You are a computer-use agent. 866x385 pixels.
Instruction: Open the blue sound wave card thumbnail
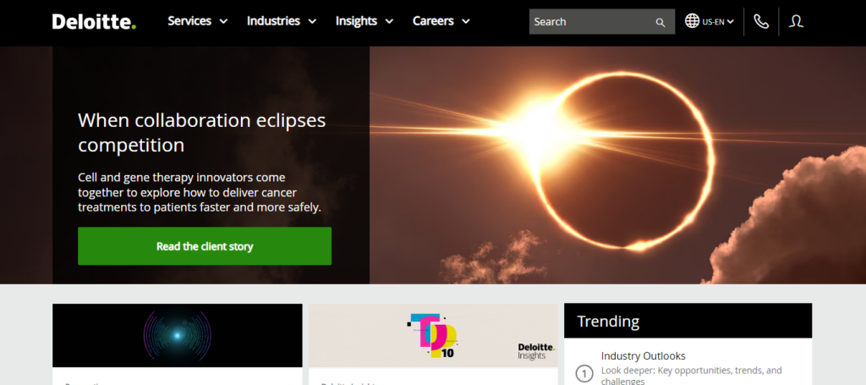click(177, 335)
